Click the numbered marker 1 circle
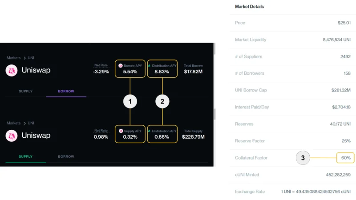Screen dimensions: 356x200 [x=130, y=101]
